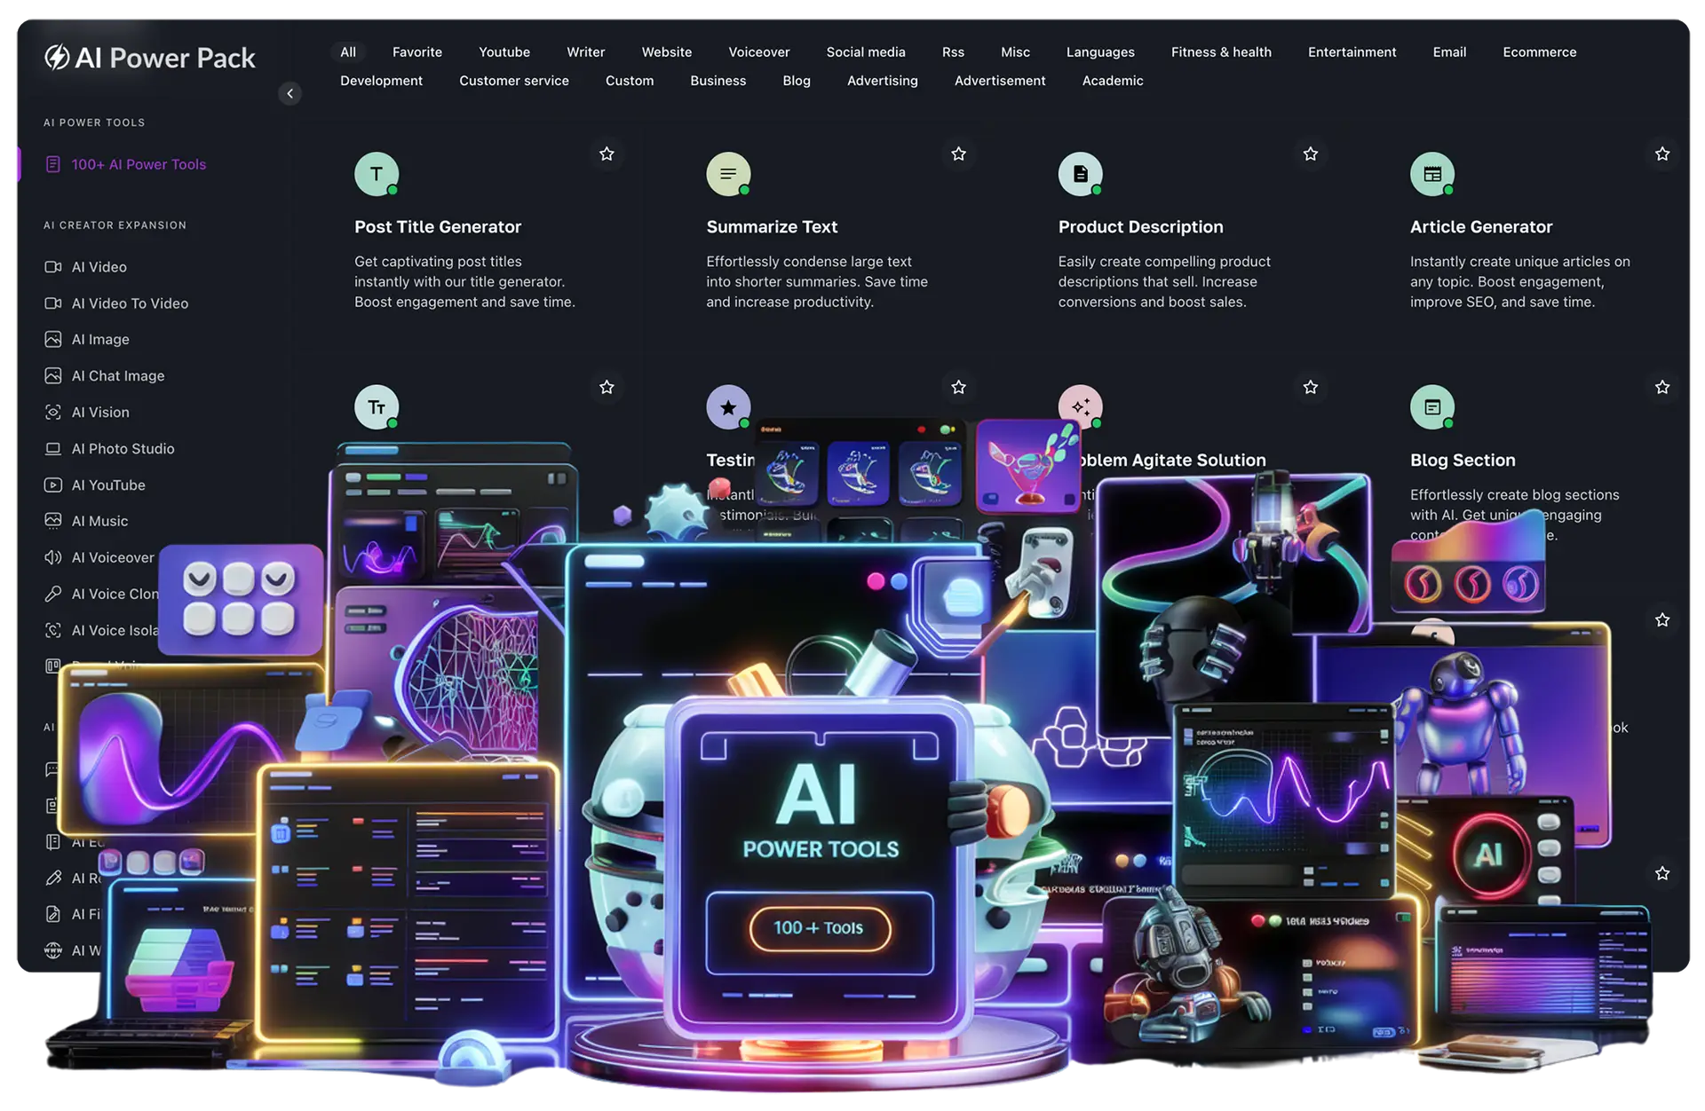
Task: Open the AI Vision tool
Action: (x=99, y=412)
